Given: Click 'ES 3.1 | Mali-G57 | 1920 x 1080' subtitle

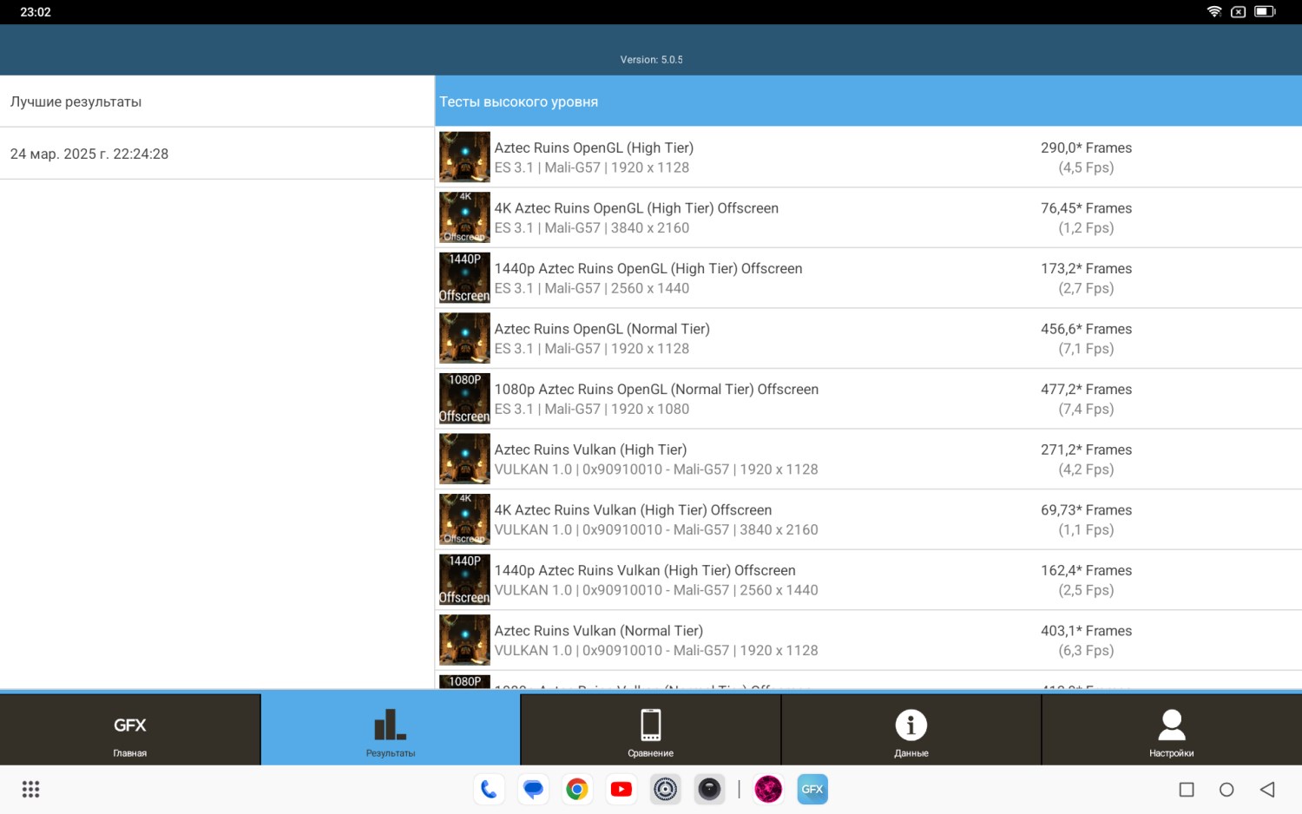Looking at the screenshot, I should (x=592, y=409).
